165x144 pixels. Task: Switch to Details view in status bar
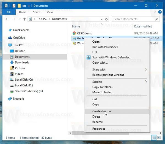click(154, 138)
